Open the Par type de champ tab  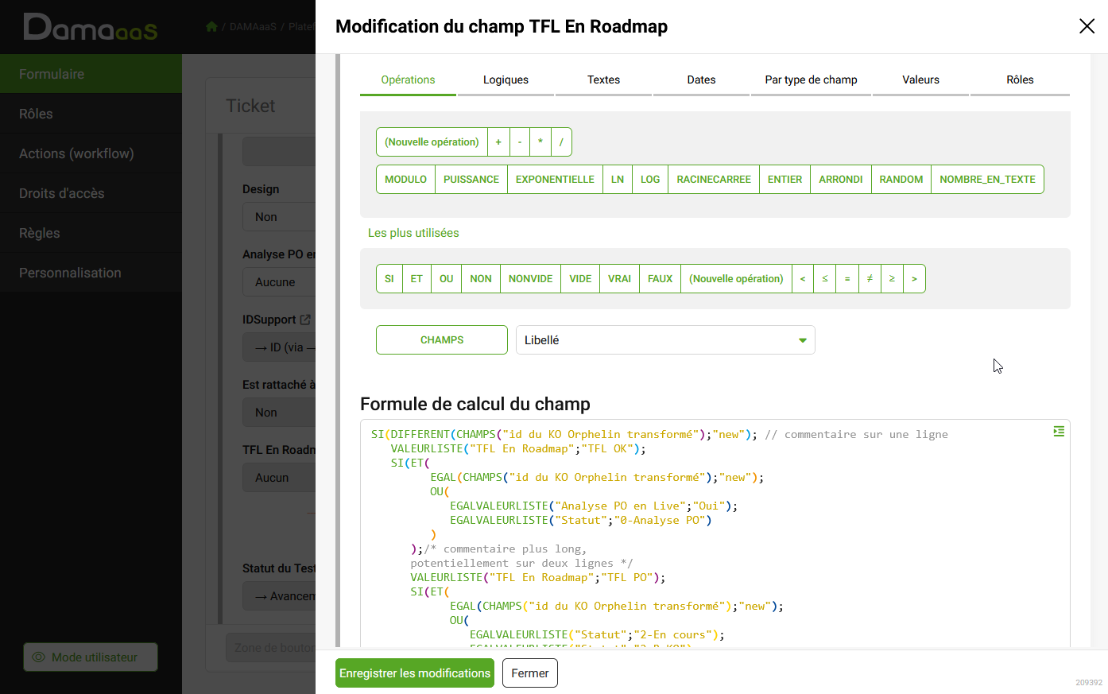[811, 80]
